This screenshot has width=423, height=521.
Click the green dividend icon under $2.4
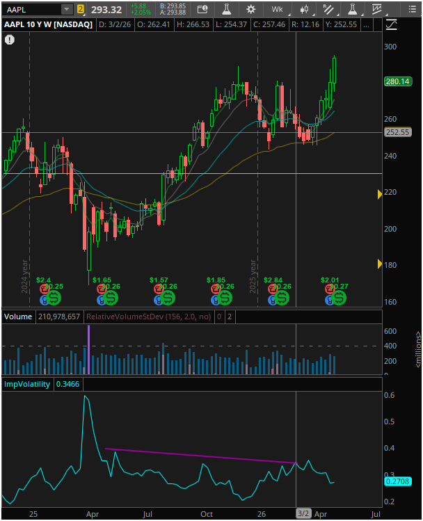54,298
